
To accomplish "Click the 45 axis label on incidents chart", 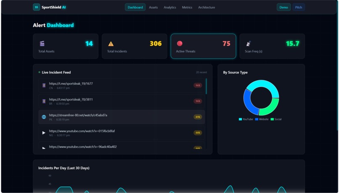I will click(x=50, y=184).
